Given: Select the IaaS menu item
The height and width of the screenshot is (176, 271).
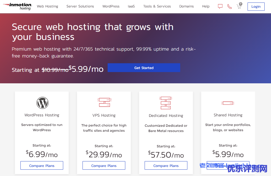Looking at the screenshot, I should [x=131, y=6].
